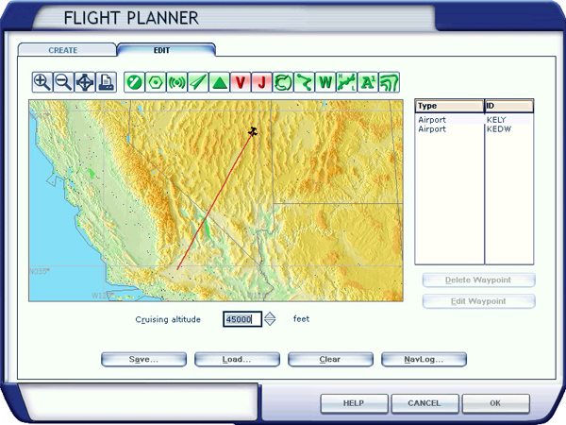Image resolution: width=566 pixels, height=425 pixels.
Task: Click the Delete Waypoint button
Action: click(478, 280)
